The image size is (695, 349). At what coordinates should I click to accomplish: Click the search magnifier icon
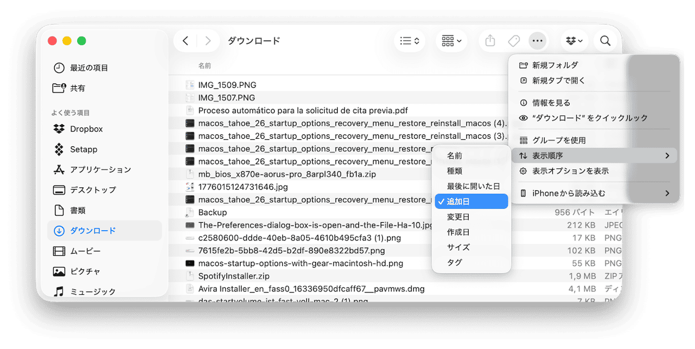605,41
